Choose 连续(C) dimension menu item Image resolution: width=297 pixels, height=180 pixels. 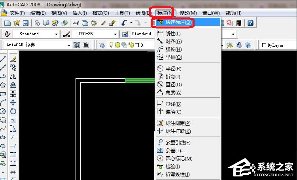click(x=188, y=112)
